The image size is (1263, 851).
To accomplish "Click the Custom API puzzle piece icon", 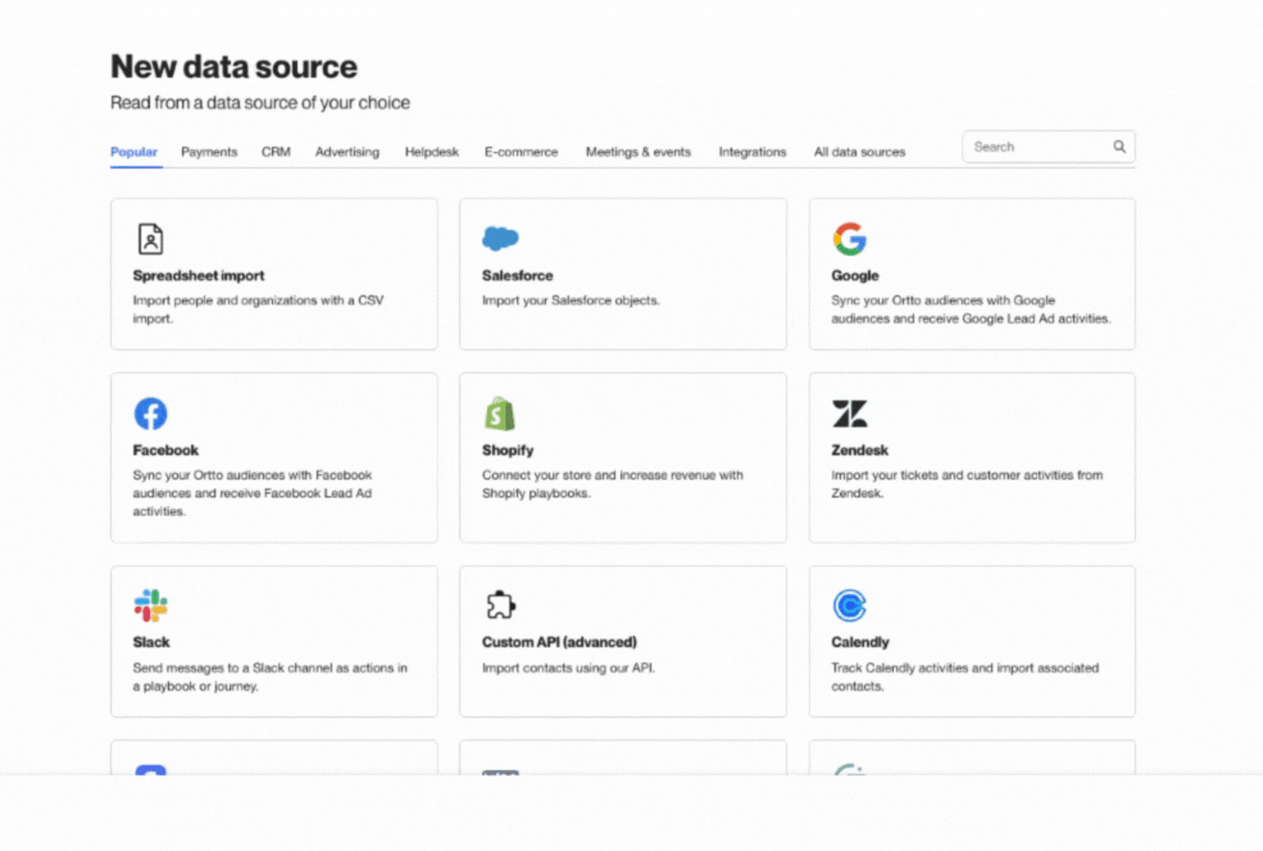I will point(500,606).
